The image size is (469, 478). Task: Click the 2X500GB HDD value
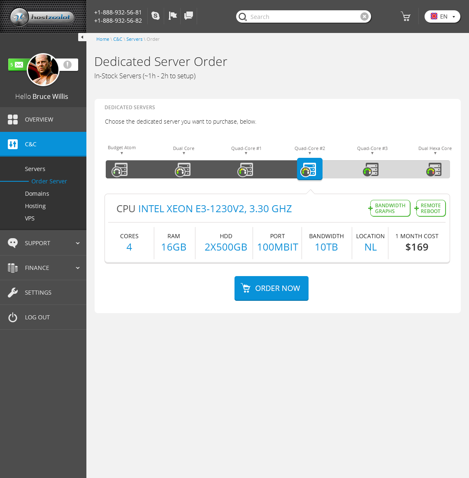tap(226, 247)
